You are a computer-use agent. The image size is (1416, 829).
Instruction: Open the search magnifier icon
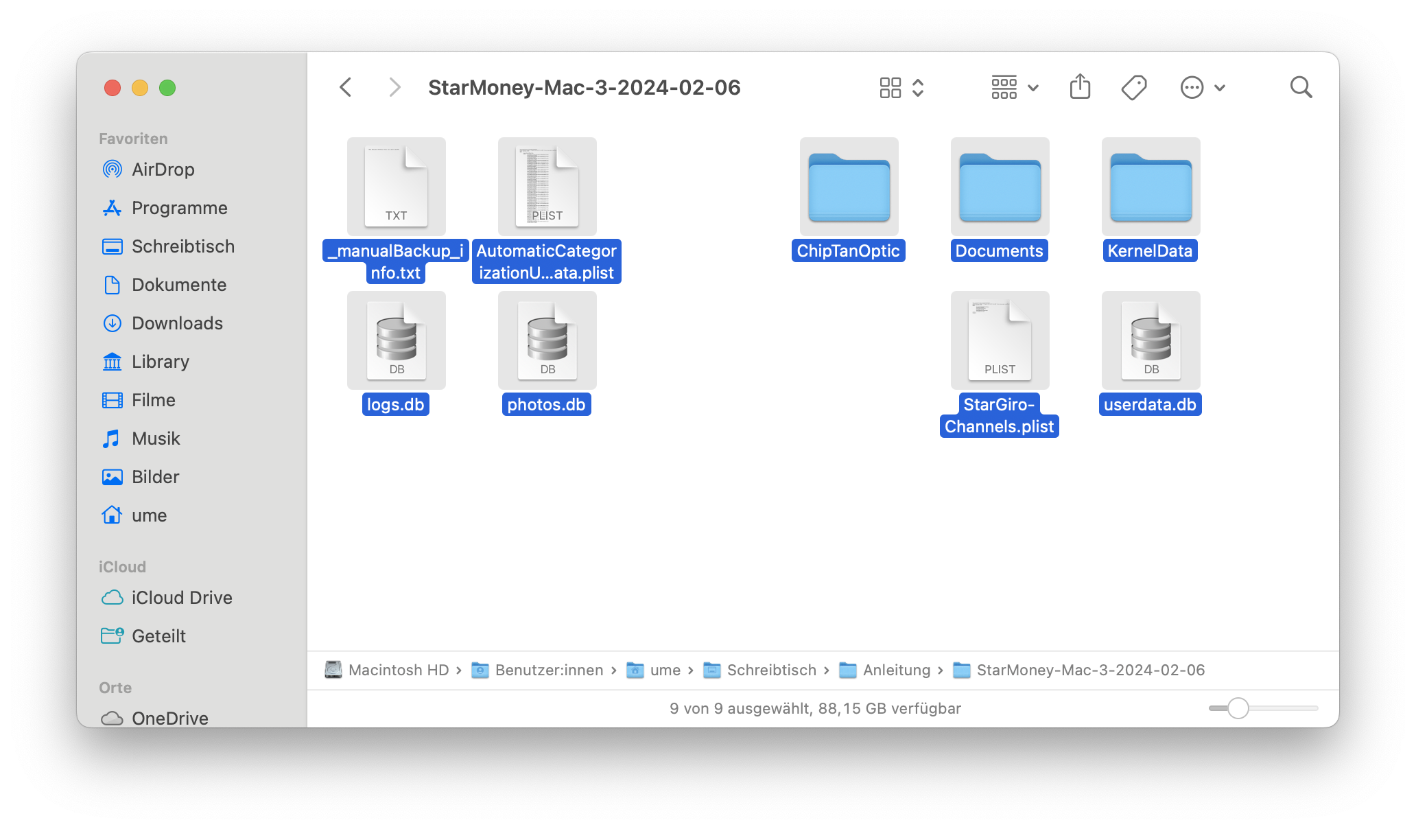pos(1301,87)
